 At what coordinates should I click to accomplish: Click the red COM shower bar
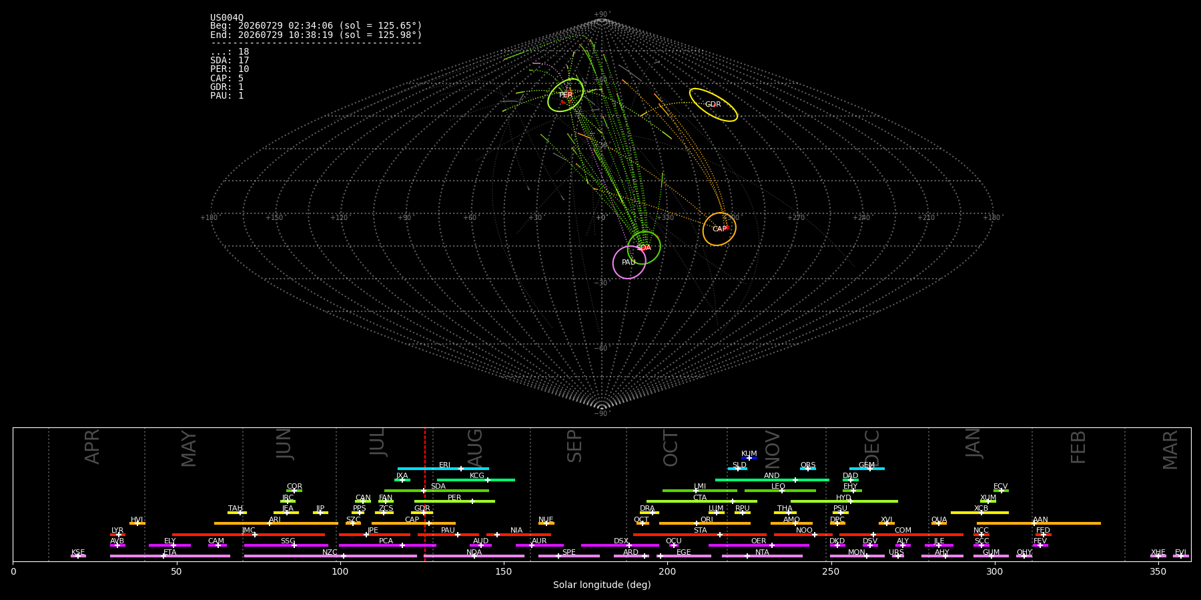pos(901,535)
